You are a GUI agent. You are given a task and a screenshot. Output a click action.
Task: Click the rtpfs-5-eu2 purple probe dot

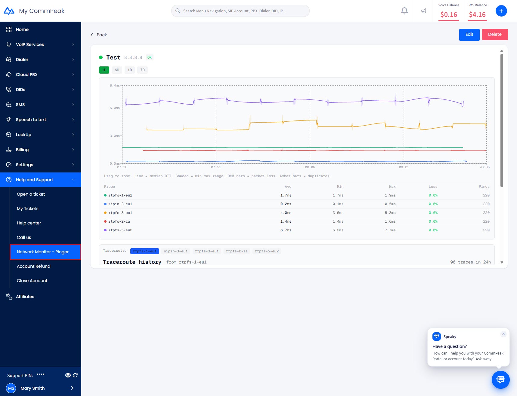coord(105,230)
